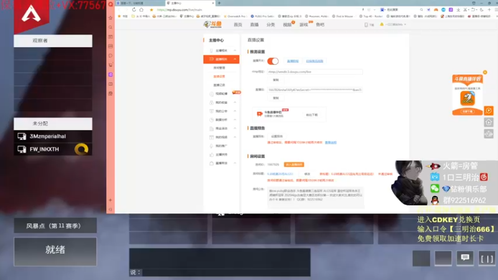The height and width of the screenshot is (280, 498).
Task: Open the first blue link beside live switch
Action: 293,61
